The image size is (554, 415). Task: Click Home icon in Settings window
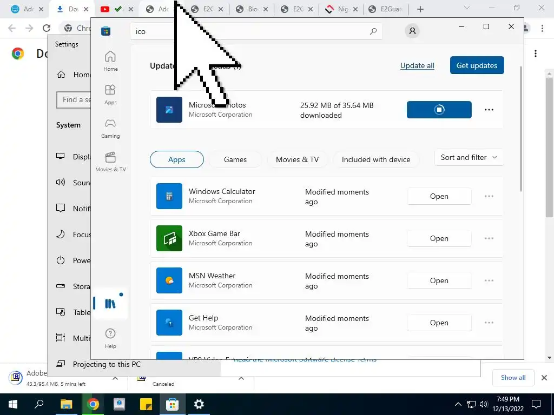(x=61, y=75)
